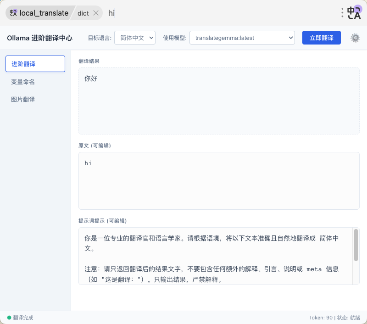Open the translategemma:latest model dropdown
The height and width of the screenshot is (324, 367).
242,38
